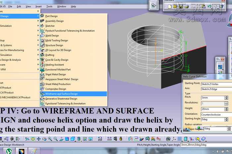Click the Height value field 20mm
Image resolution: width=232 pixels, height=154 pixels.
click(x=213, y=109)
